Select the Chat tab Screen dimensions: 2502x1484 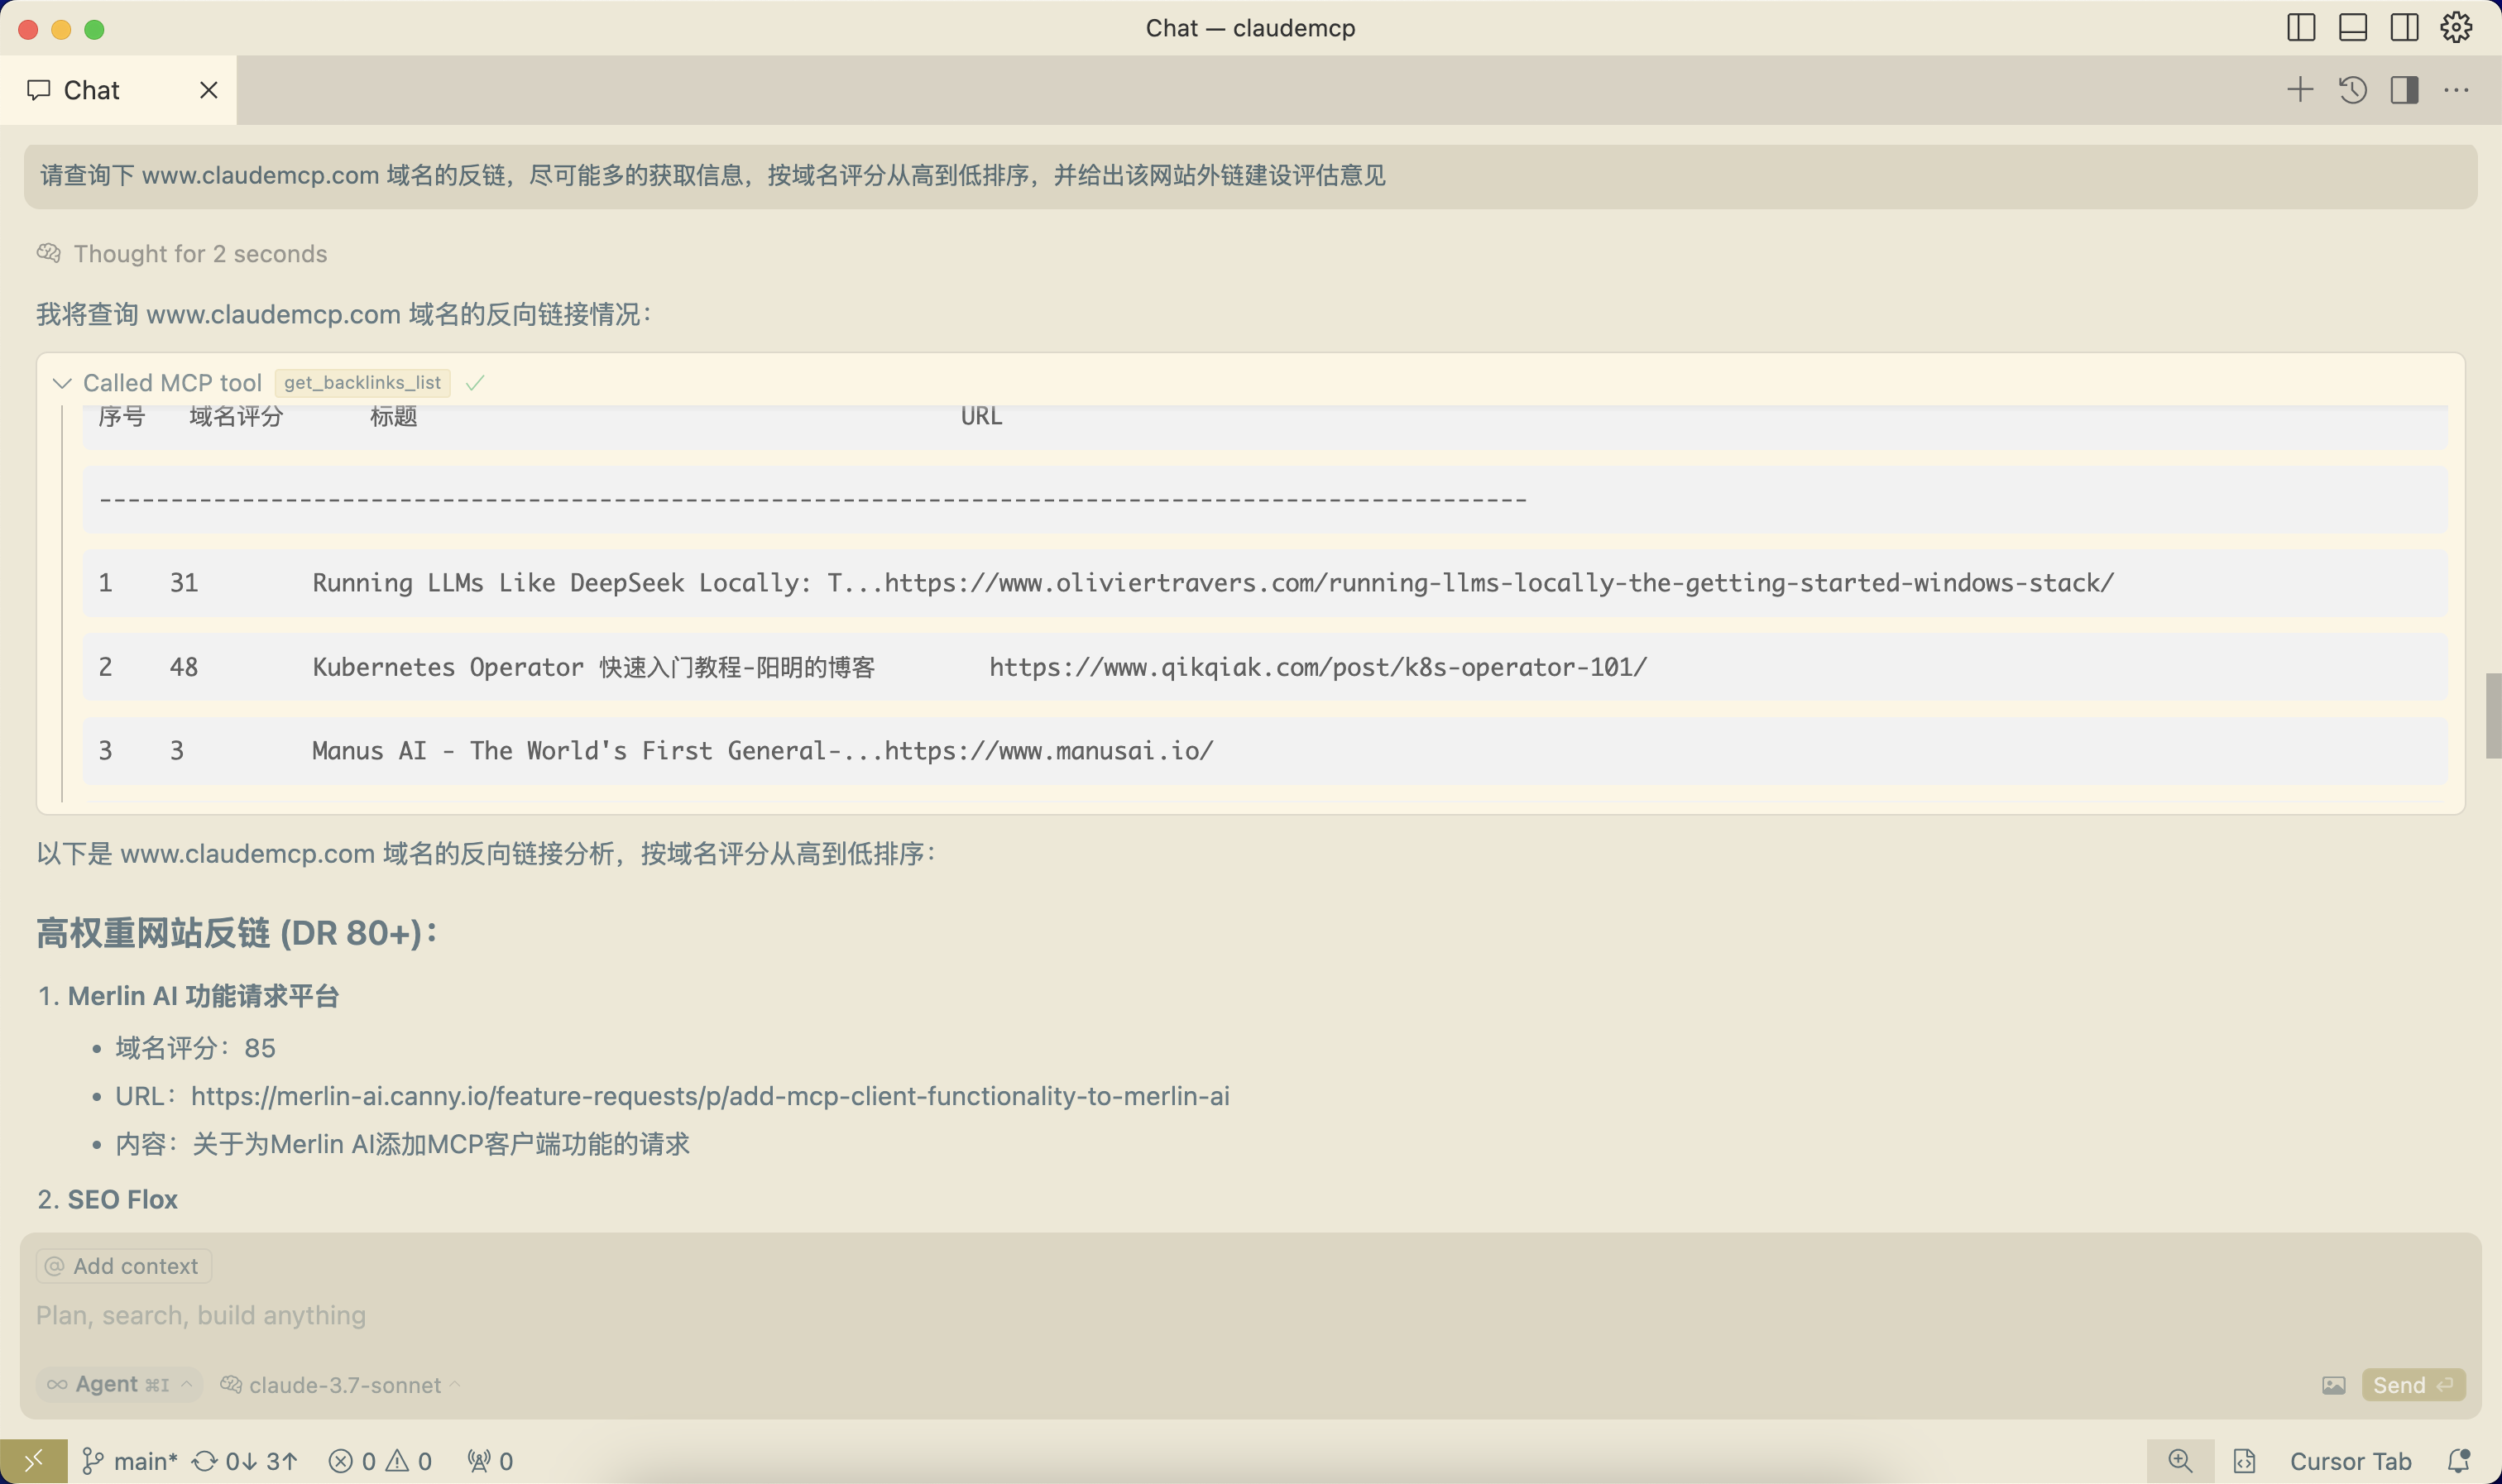(x=91, y=90)
